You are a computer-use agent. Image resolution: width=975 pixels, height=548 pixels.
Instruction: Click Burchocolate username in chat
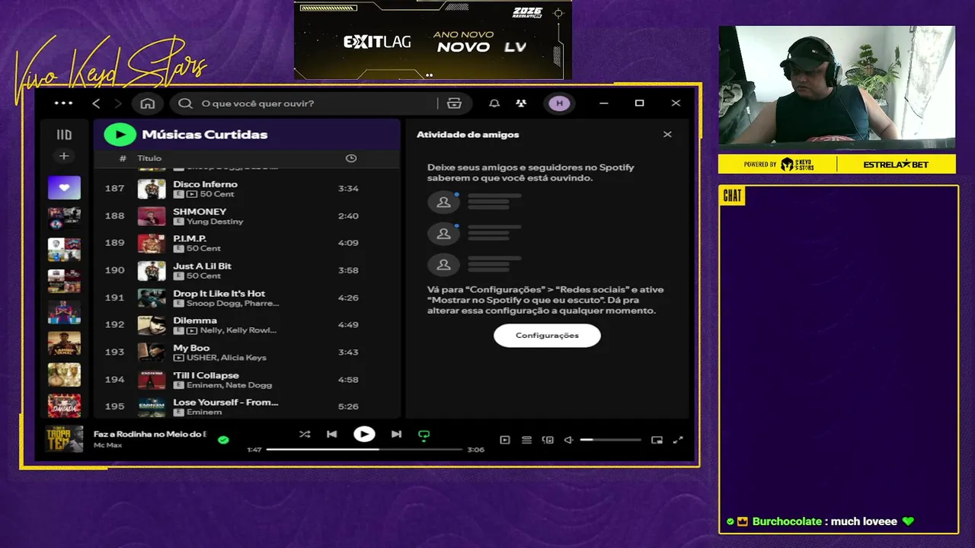787,521
